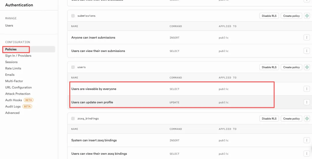
Task: Create policy for the users table
Action: (x=291, y=67)
